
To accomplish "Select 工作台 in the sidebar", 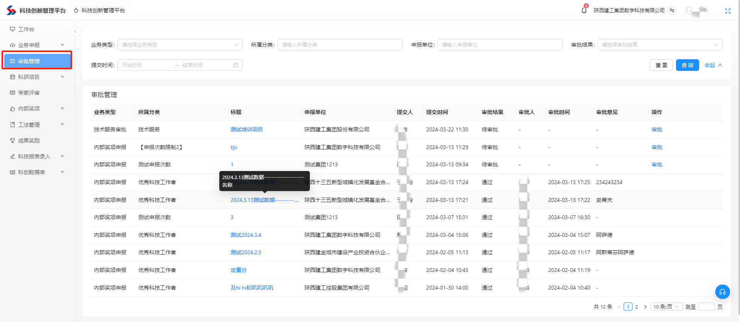I will pyautogui.click(x=26, y=29).
